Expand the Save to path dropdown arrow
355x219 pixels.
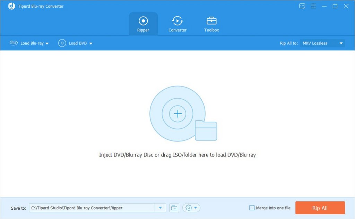(x=161, y=208)
